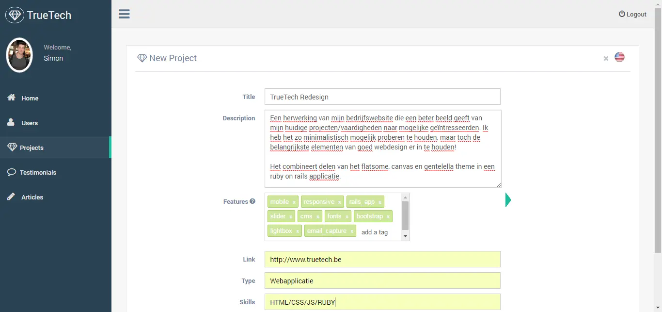Click the Projects diamond icon in sidebar
This screenshot has width=662, height=312.
coord(12,147)
